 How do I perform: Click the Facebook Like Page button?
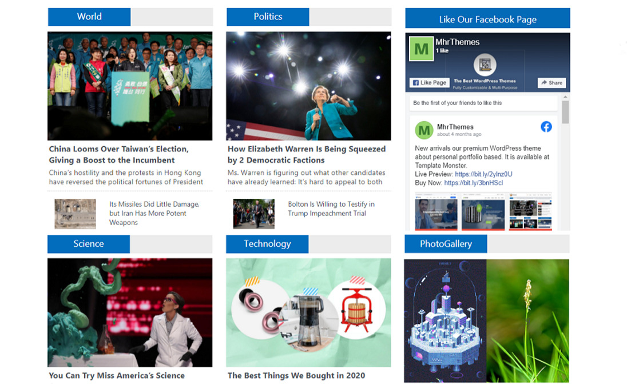pos(430,83)
